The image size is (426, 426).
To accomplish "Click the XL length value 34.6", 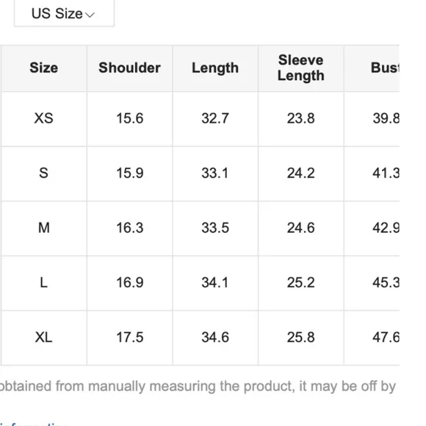I will 215,337.
